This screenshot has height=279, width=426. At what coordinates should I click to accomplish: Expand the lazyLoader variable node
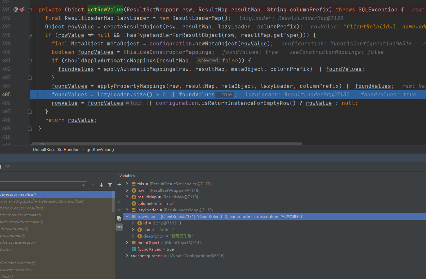tap(127, 210)
